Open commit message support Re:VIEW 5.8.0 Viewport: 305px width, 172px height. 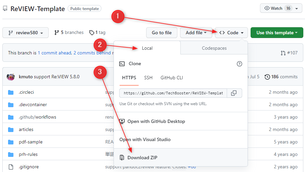(x=57, y=77)
